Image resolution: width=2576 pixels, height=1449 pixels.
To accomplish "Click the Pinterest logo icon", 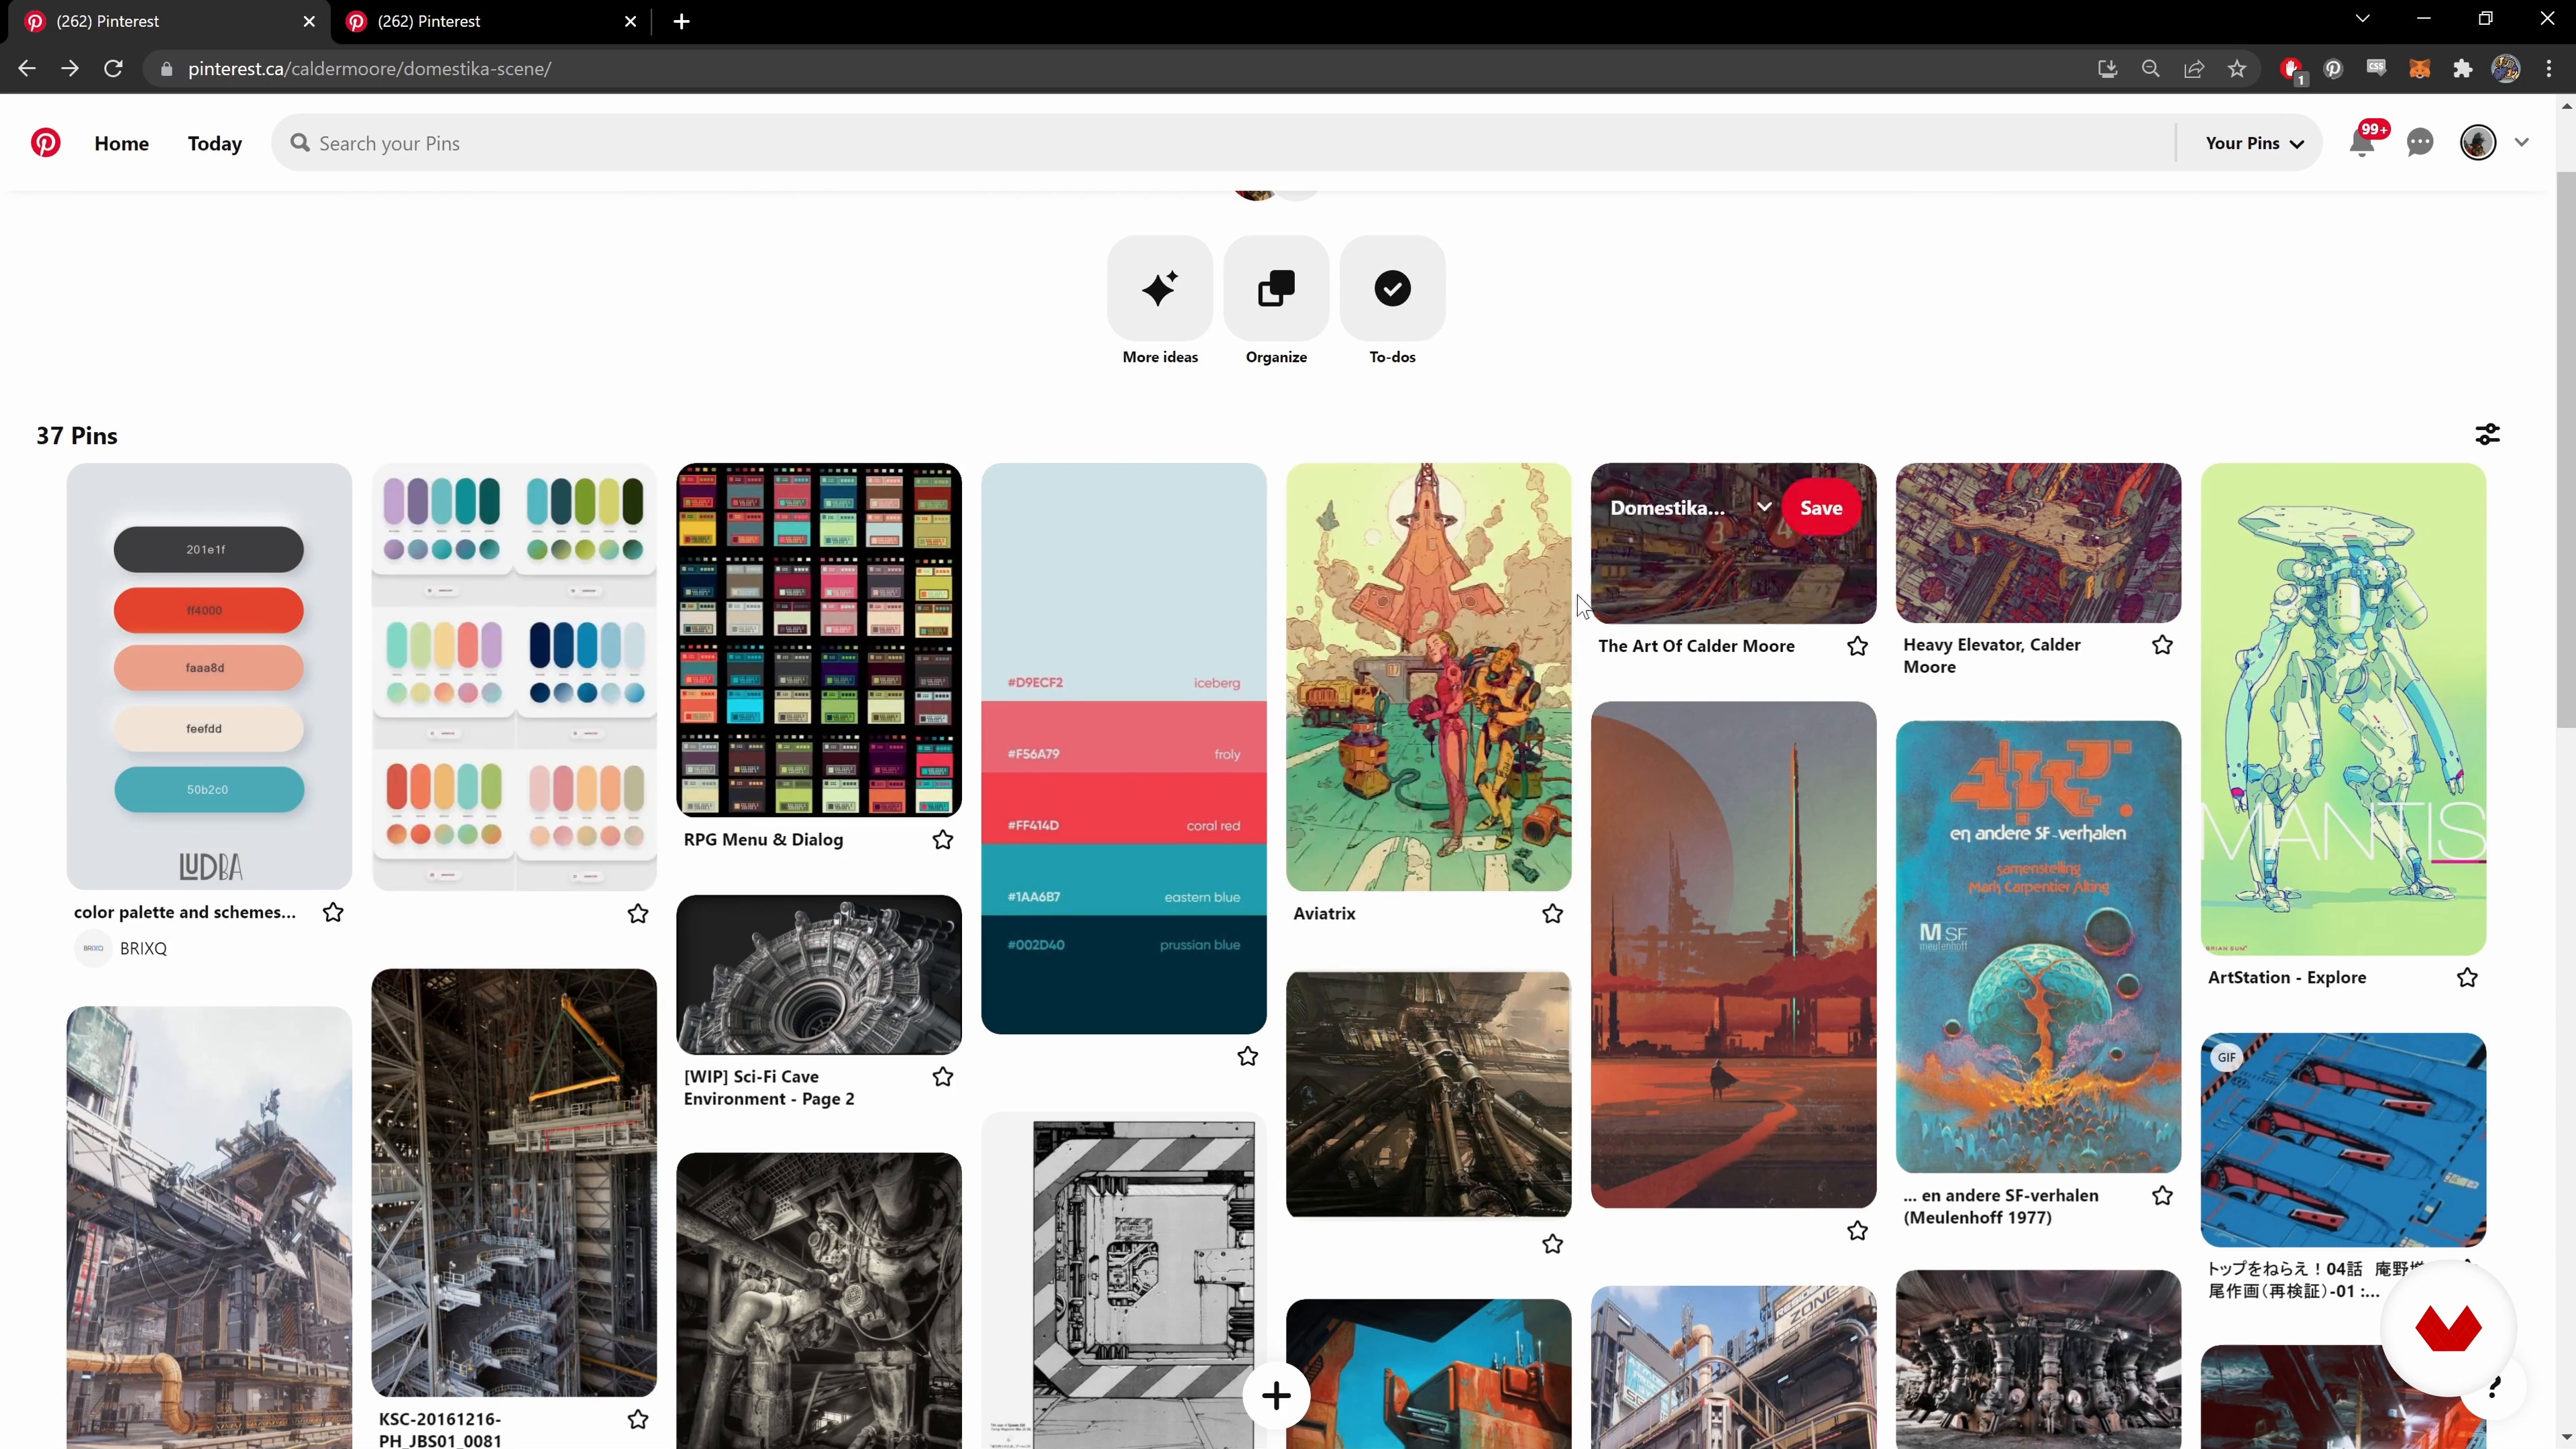I will pos(45,142).
